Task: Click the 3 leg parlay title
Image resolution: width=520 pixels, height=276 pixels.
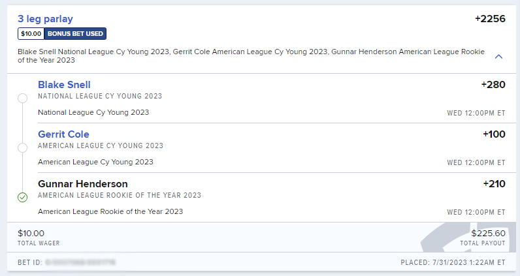Action: [x=45, y=19]
